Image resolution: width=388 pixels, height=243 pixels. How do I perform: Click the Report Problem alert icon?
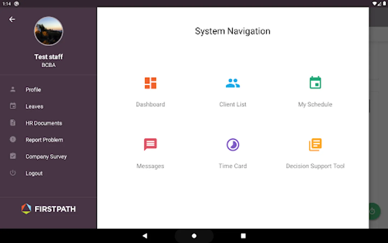(x=13, y=139)
